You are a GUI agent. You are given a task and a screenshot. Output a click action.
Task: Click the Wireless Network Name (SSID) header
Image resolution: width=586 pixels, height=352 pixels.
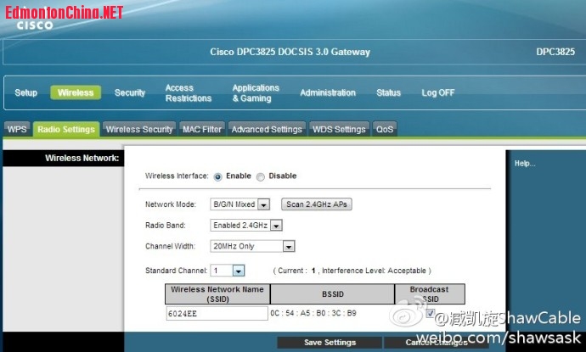(217, 293)
